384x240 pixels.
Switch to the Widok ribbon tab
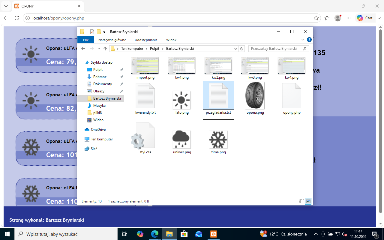coord(171,40)
